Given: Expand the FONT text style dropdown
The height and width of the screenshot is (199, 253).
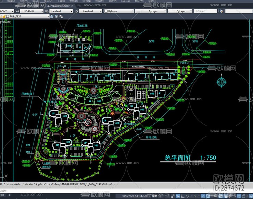Looking at the screenshot, I should pyautogui.click(x=12, y=11).
